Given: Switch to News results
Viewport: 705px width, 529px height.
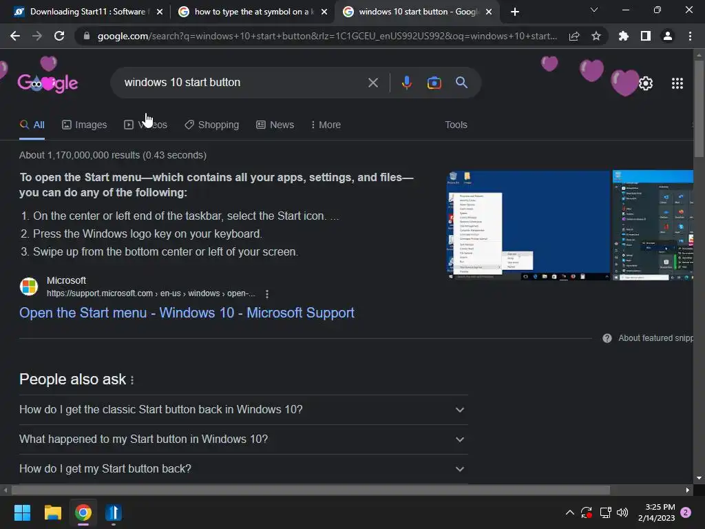Looking at the screenshot, I should tap(275, 125).
